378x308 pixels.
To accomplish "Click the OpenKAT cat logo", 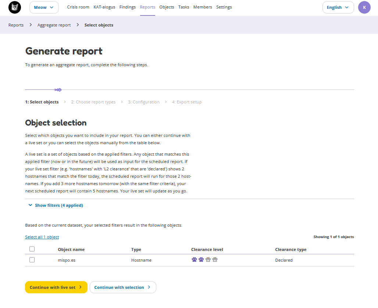I will [x=15, y=7].
